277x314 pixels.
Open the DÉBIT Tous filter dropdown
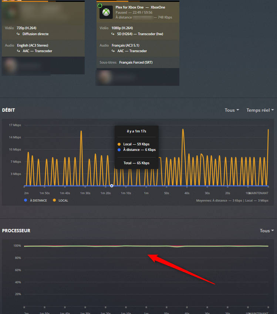click(232, 110)
